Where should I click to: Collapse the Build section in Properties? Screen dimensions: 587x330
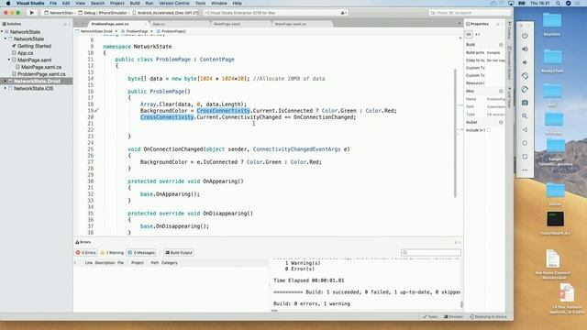tap(501, 45)
